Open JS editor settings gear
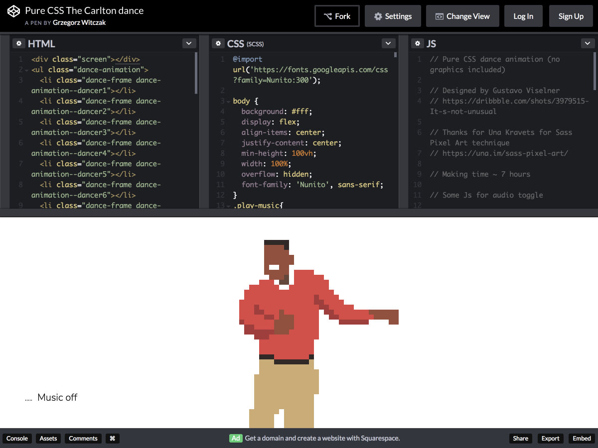The image size is (598, 448). click(417, 43)
